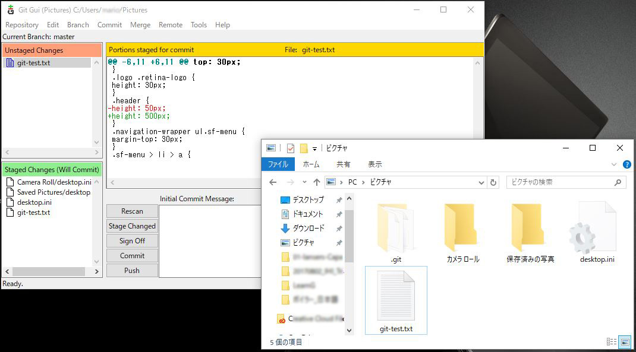Image resolution: width=636 pixels, height=352 pixels.
Task: Click the New Folder quick access icon
Action: 303,148
